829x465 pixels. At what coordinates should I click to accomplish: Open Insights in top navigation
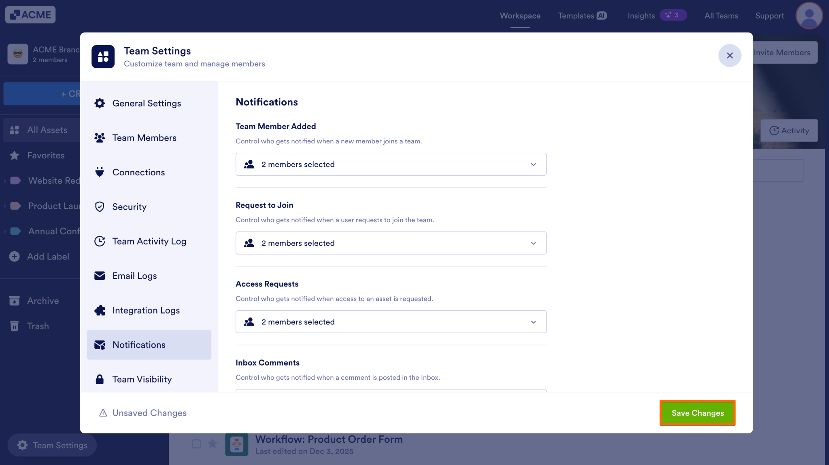(641, 16)
